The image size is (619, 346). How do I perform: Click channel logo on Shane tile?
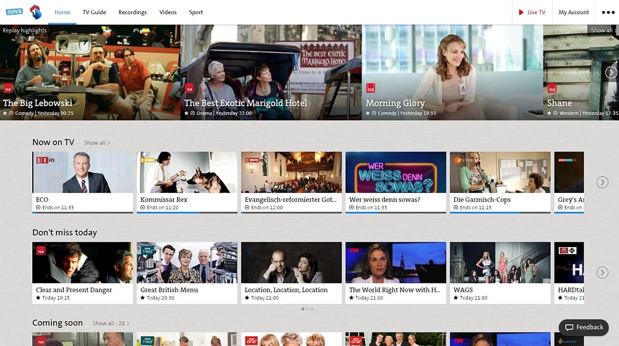tap(552, 88)
